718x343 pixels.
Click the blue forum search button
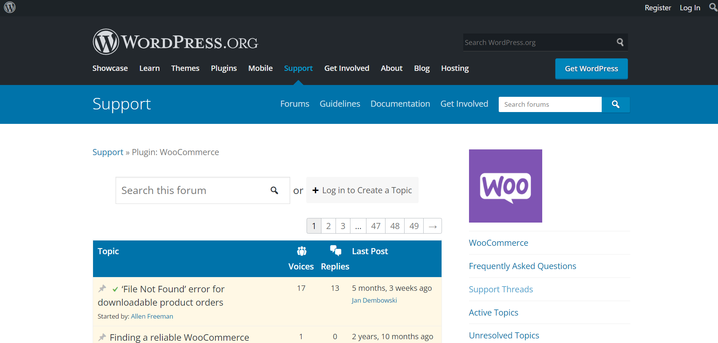[x=615, y=104]
